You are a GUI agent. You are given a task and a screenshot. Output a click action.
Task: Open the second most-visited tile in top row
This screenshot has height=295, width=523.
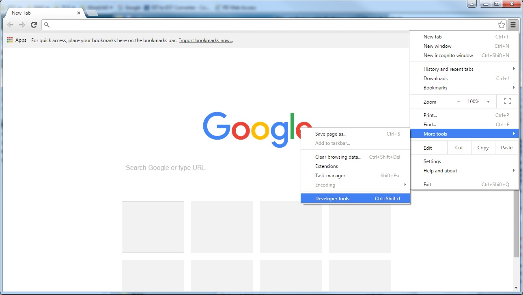click(222, 227)
